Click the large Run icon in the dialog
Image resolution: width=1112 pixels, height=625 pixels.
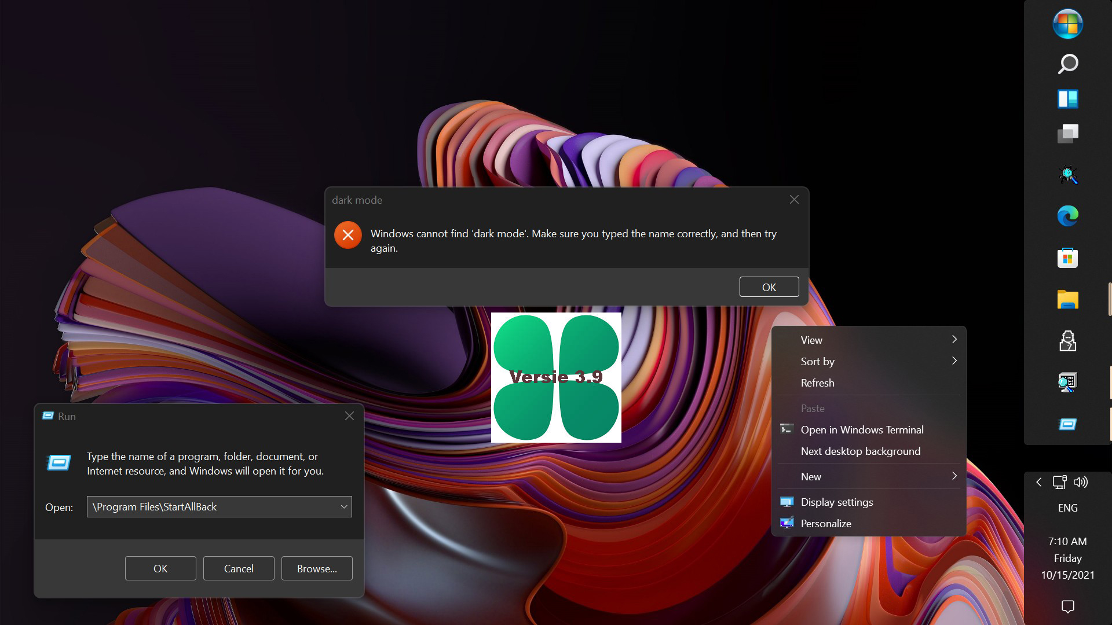point(58,462)
